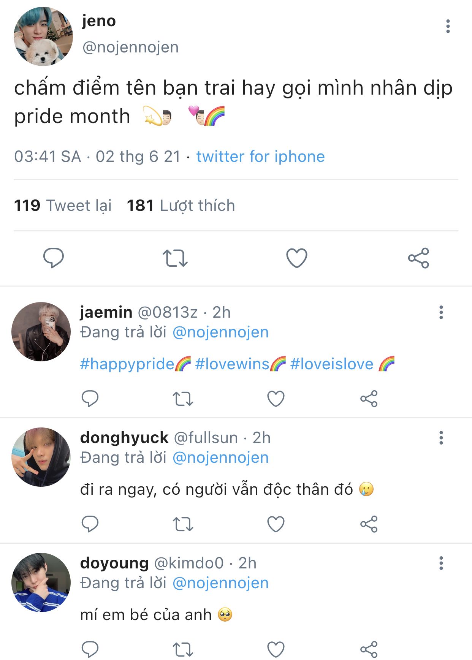Share jeno's main tweet
Screen dimensions: 472x660
[418, 258]
